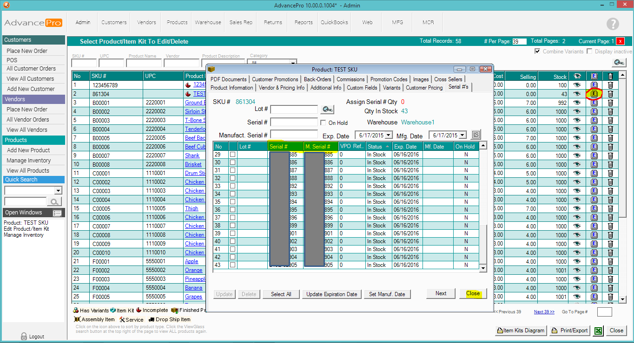Screen dimensions: 634x343
Task: Click the Update Expiration Date button
Action: tap(332, 294)
